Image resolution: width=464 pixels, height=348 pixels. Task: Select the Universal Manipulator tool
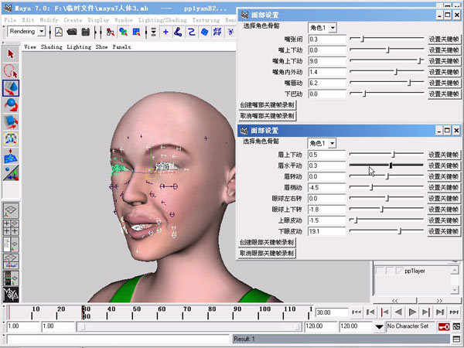tap(11, 138)
